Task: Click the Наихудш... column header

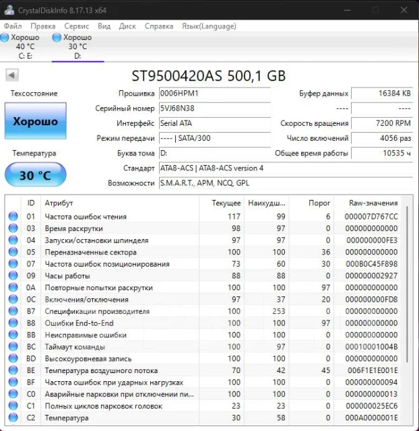Action: coord(266,203)
